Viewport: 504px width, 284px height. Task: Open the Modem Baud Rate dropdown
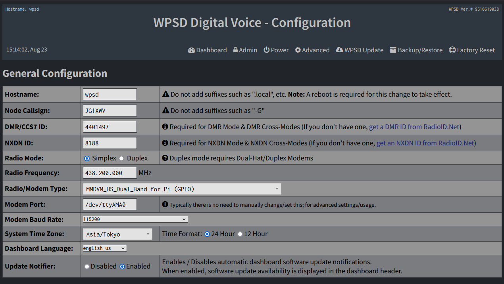pyautogui.click(x=135, y=219)
